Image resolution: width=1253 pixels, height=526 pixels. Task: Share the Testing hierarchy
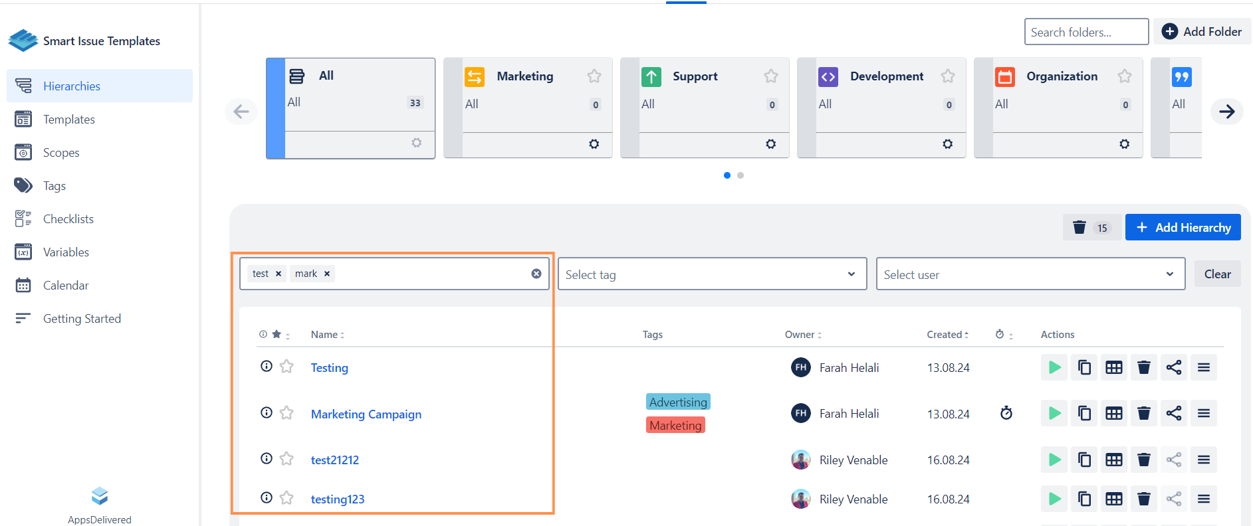[x=1173, y=367]
